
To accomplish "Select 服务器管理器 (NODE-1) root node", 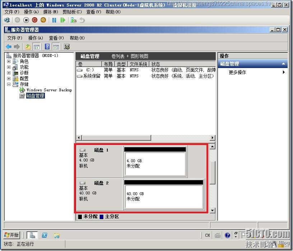I will (x=36, y=55).
